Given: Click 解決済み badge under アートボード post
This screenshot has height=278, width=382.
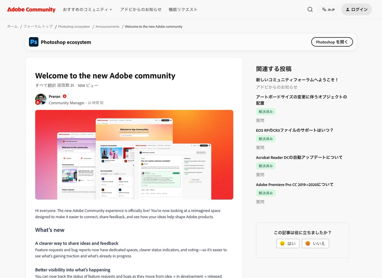Looking at the screenshot, I should (266, 112).
